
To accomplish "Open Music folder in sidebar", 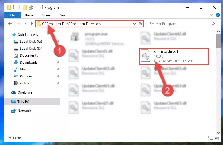I will tap(24, 69).
